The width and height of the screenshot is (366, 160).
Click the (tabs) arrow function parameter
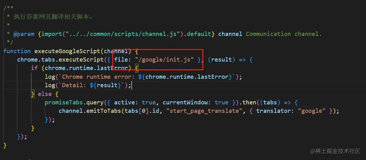tap(270, 102)
